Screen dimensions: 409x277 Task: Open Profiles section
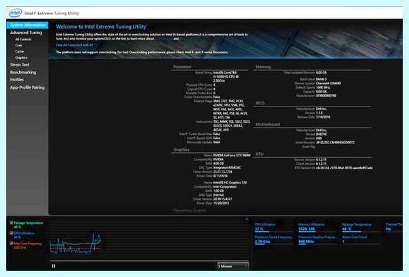click(x=16, y=80)
